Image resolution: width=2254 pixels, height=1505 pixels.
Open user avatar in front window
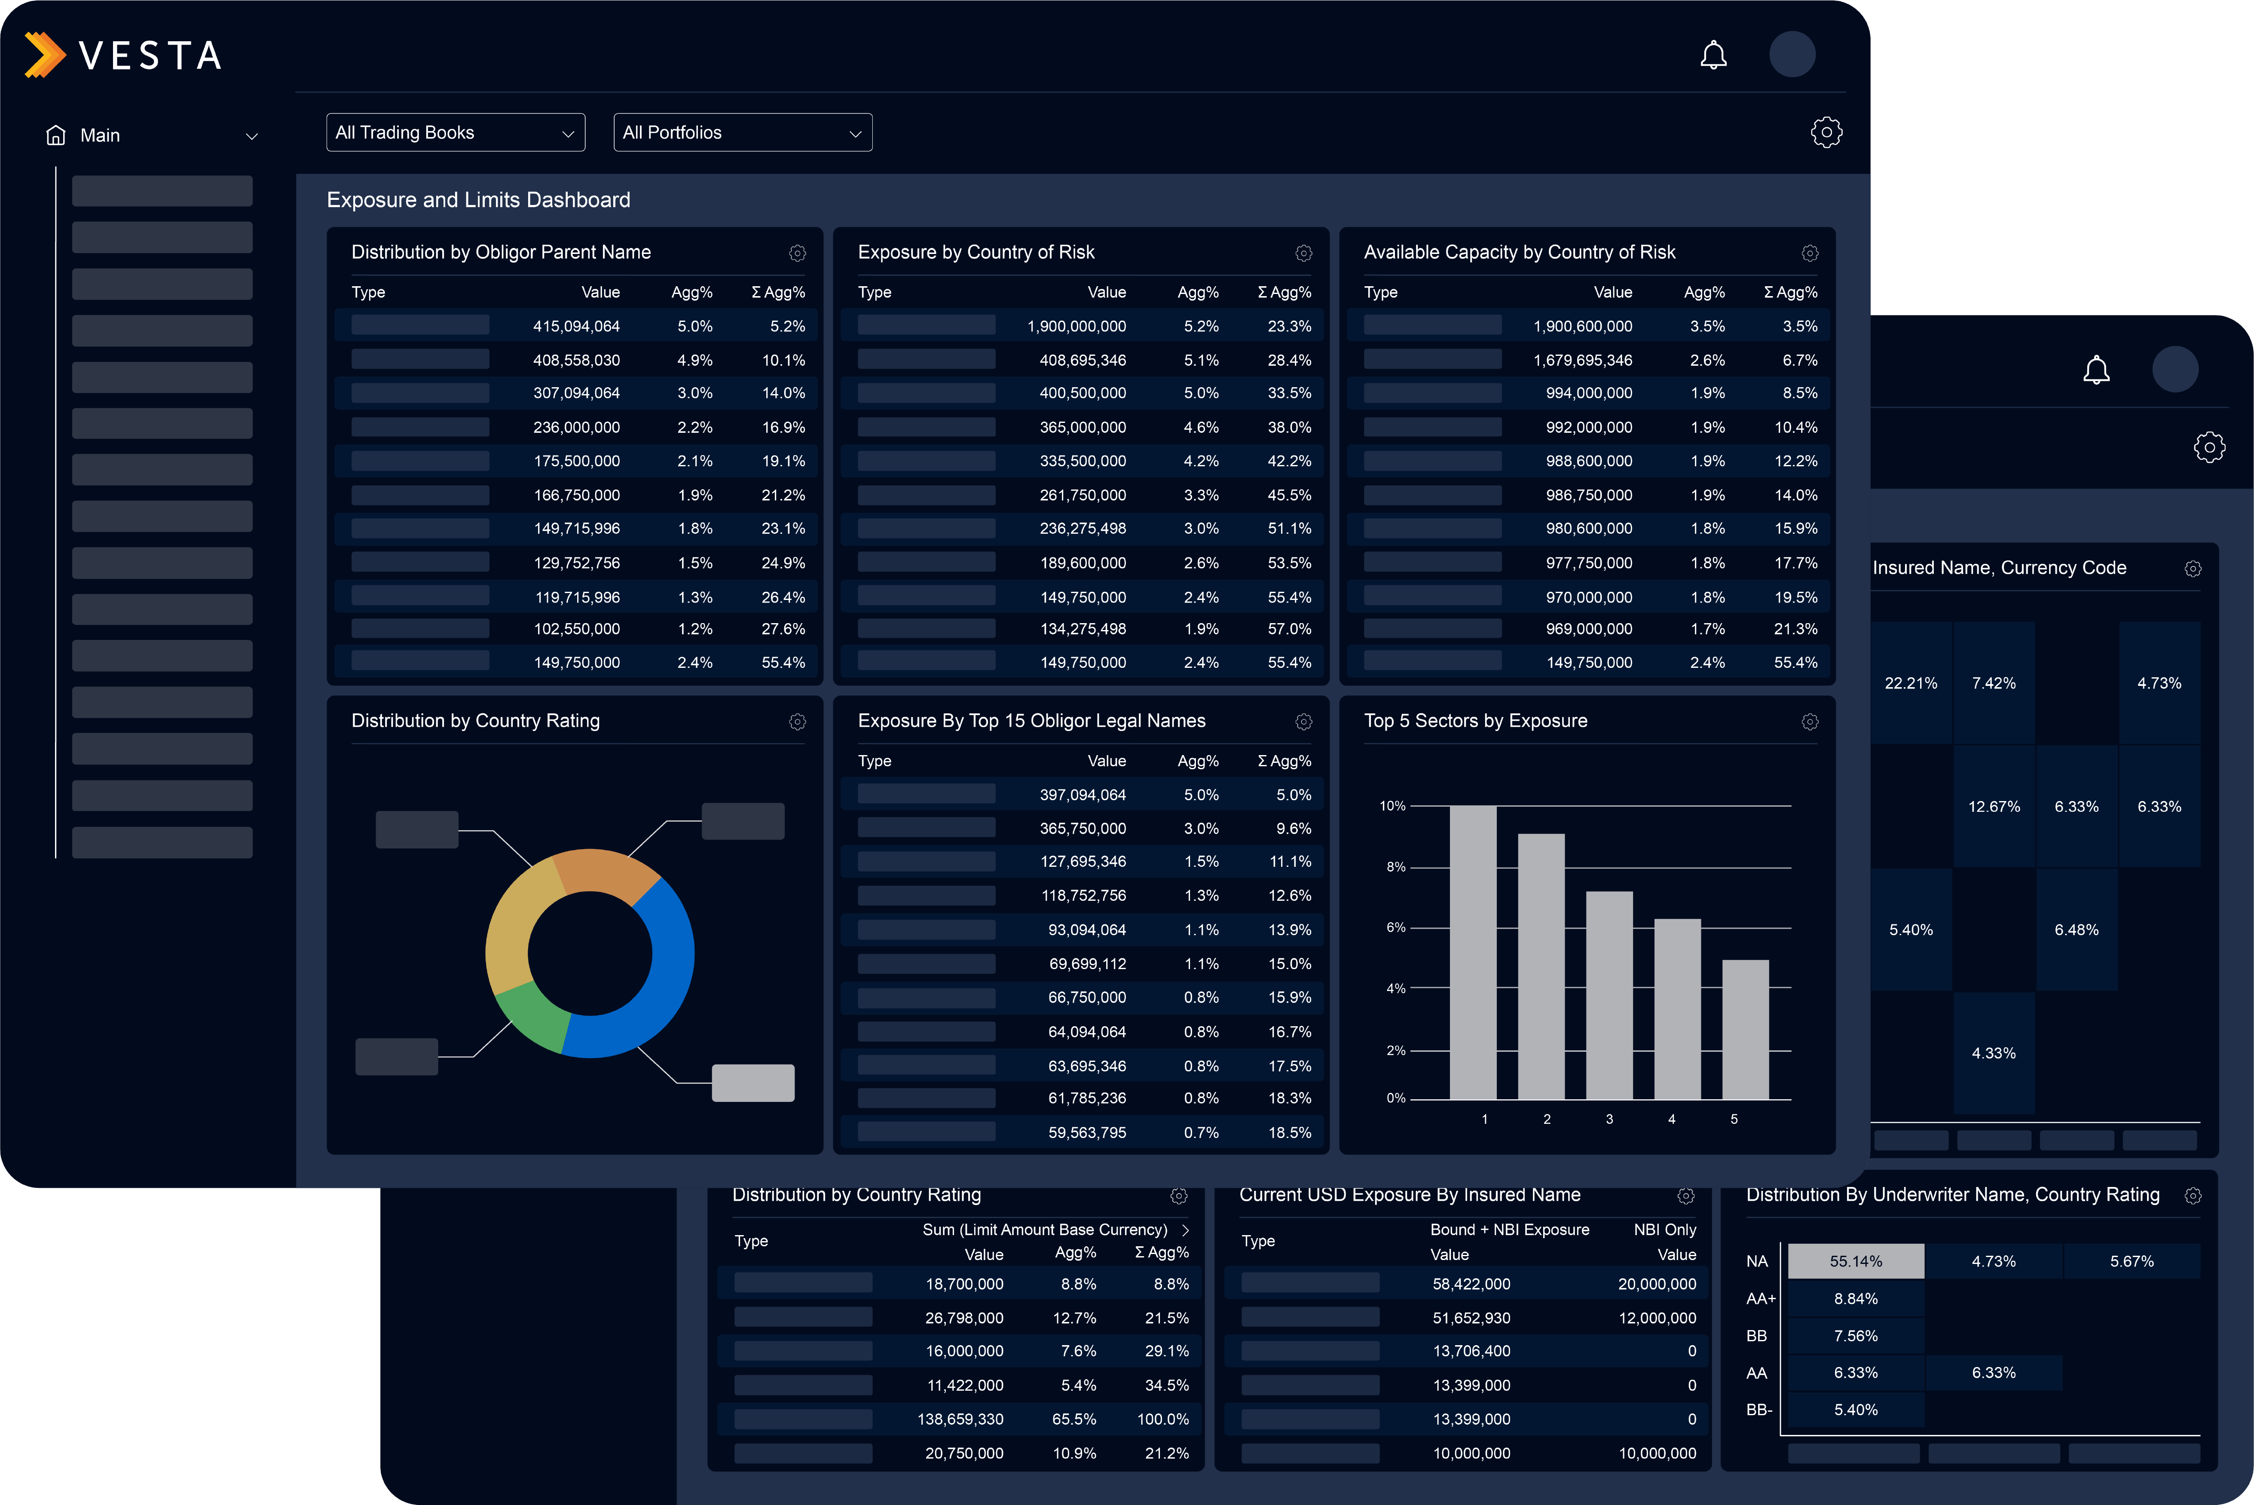tap(1792, 55)
